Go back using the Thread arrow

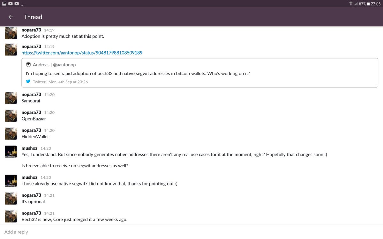pyautogui.click(x=11, y=17)
